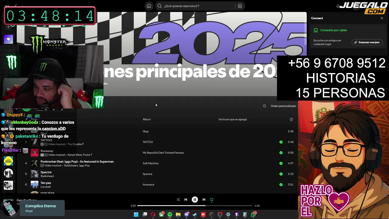Open File Explorer from taskbar
The image size is (389, 219).
pyautogui.click(x=178, y=214)
